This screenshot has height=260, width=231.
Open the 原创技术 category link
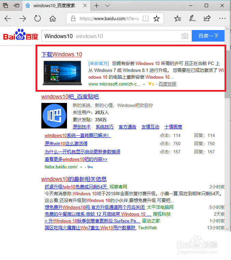tap(82, 127)
